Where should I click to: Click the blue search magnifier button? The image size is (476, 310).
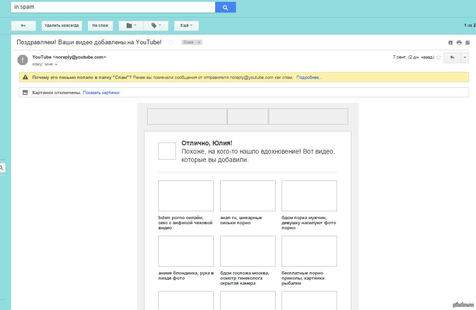225,7
